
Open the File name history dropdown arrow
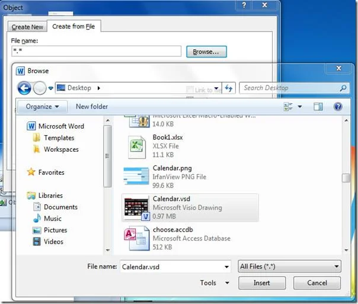pyautogui.click(x=226, y=267)
